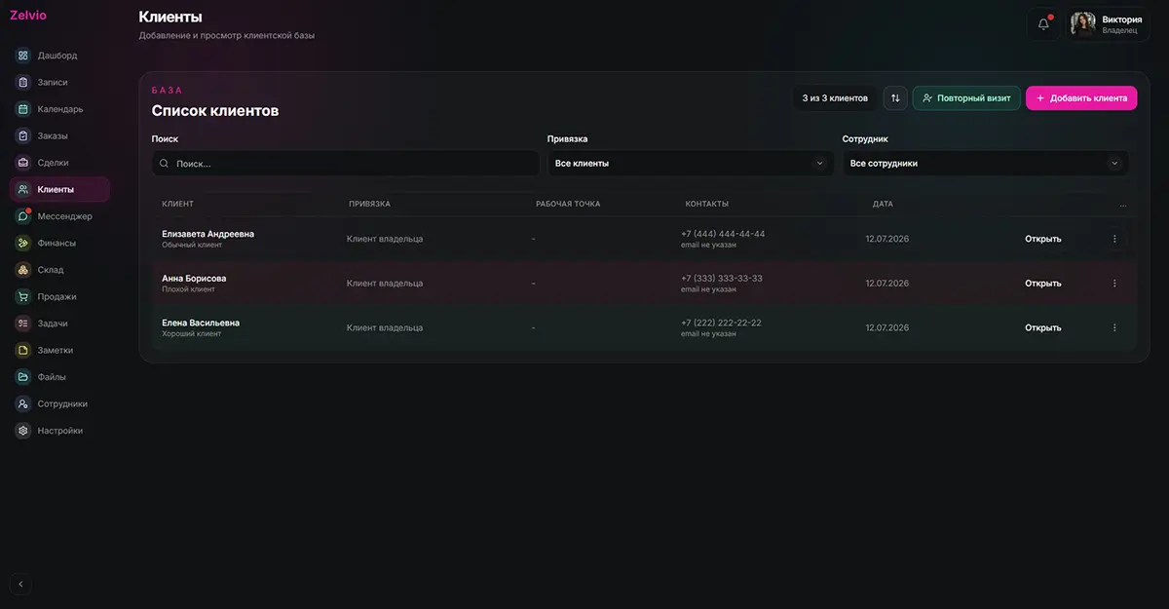
Task: Click the Календарь calendar icon
Action: point(23,109)
